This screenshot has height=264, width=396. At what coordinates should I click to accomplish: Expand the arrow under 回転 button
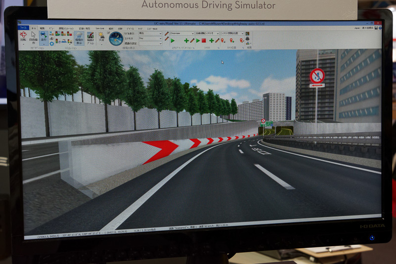pyautogui.click(x=23, y=44)
